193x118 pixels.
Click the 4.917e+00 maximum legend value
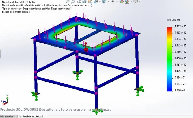point(180,26)
